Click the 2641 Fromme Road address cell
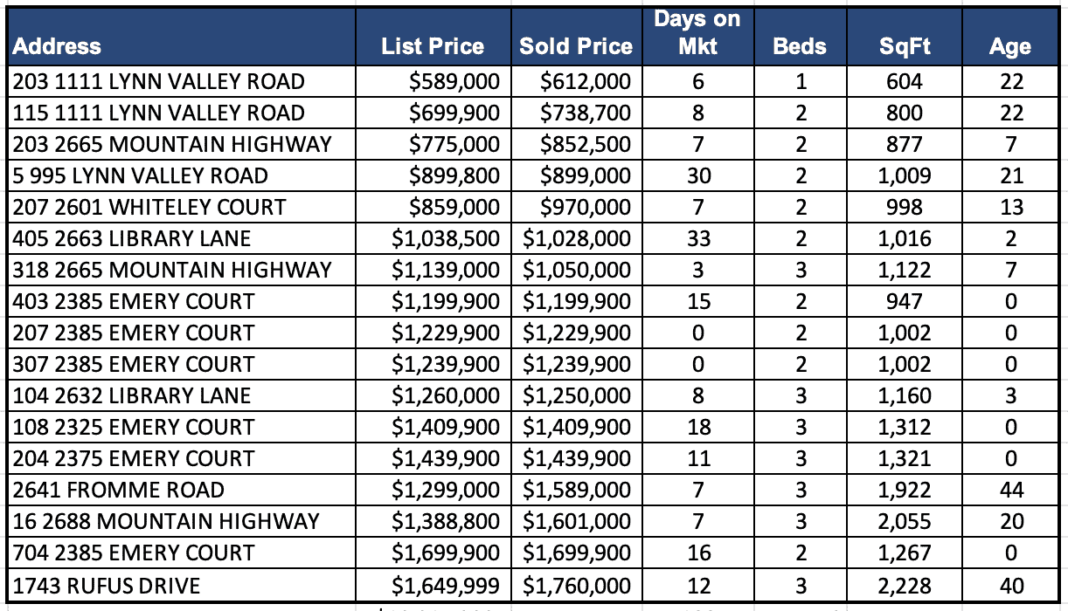This screenshot has width=1068, height=611. 119,491
